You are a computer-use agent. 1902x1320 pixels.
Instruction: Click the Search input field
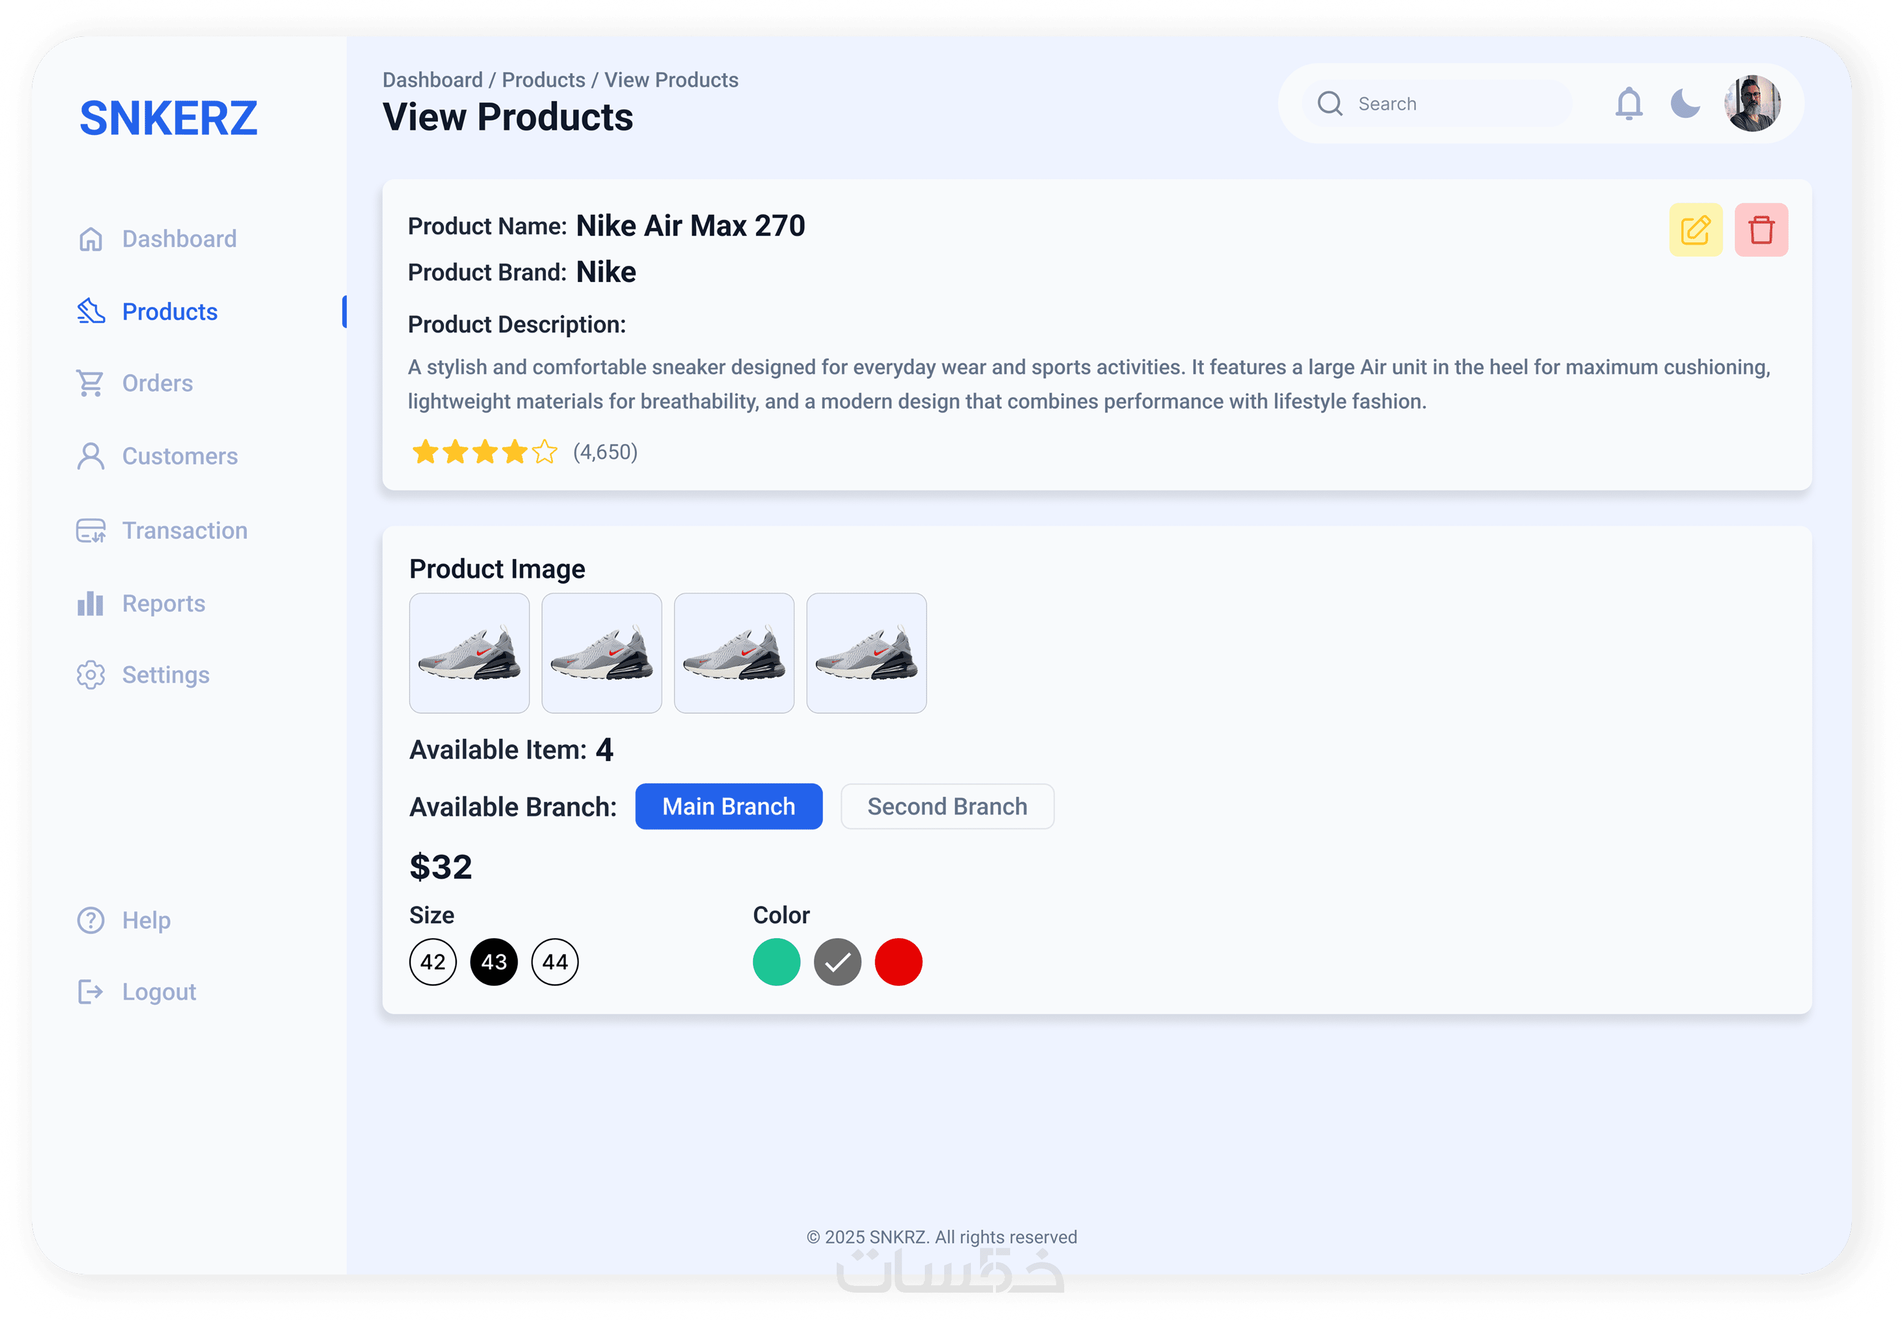(1437, 104)
